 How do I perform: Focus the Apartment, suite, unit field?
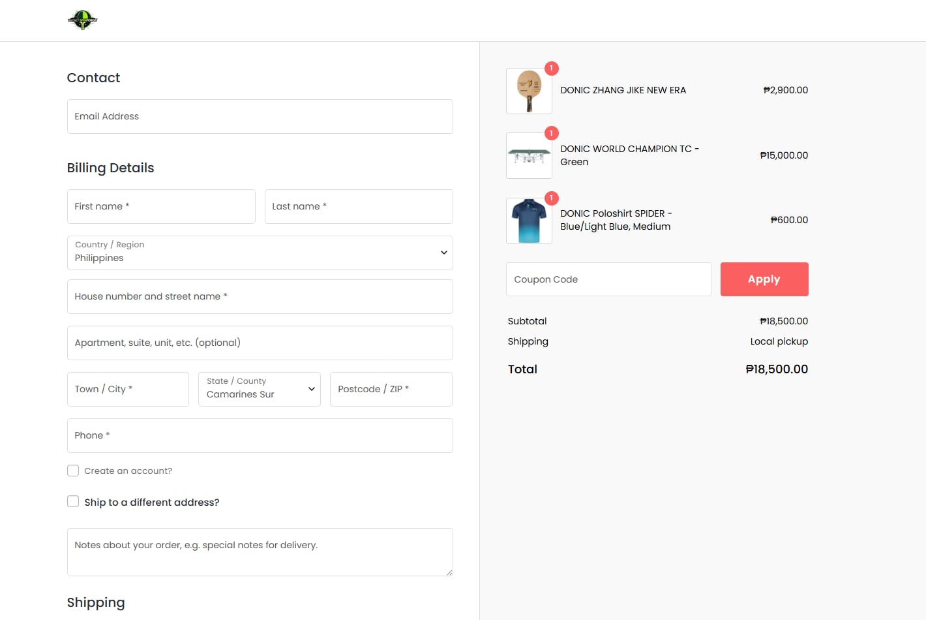pyautogui.click(x=260, y=343)
